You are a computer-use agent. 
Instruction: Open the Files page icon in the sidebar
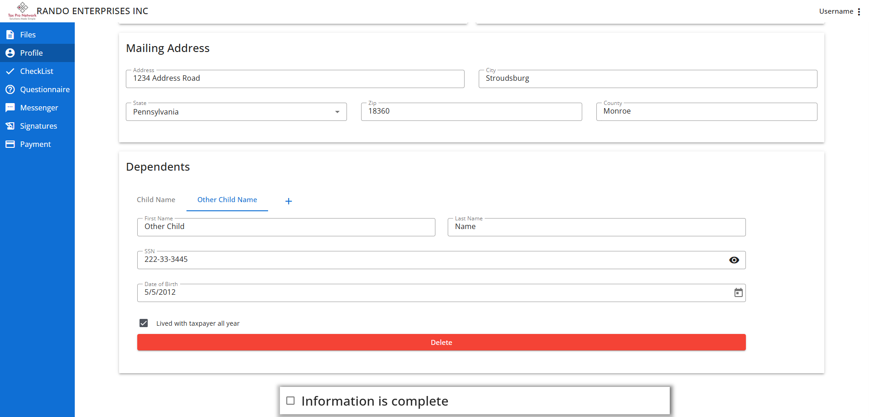pyautogui.click(x=10, y=35)
